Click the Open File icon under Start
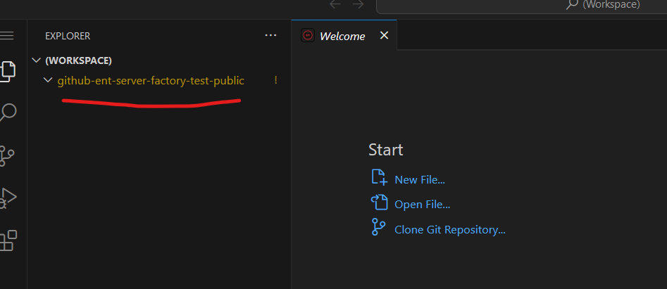This screenshot has height=289, width=667. (380, 204)
